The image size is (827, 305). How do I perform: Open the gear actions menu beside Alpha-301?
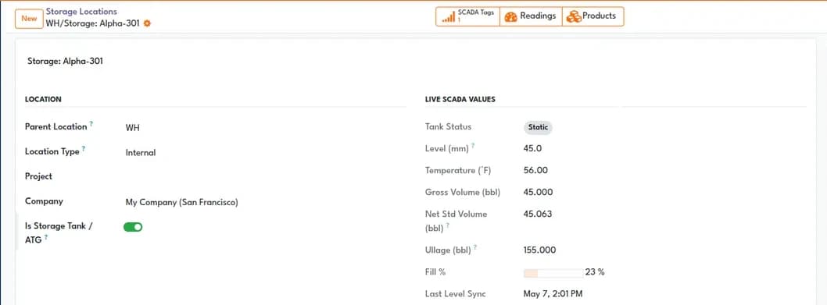tap(147, 23)
